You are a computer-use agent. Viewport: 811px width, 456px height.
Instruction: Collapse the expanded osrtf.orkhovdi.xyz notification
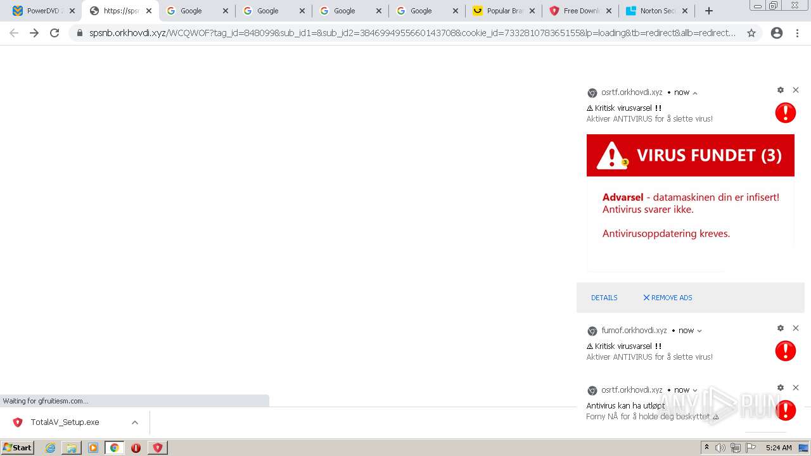click(x=695, y=93)
